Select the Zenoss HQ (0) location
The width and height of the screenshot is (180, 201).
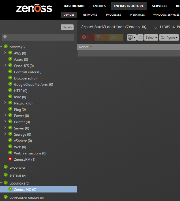click(x=25, y=189)
